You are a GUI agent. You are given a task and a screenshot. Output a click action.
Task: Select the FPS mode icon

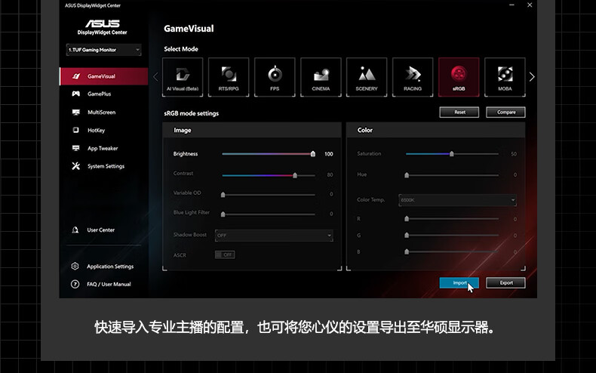pyautogui.click(x=275, y=77)
